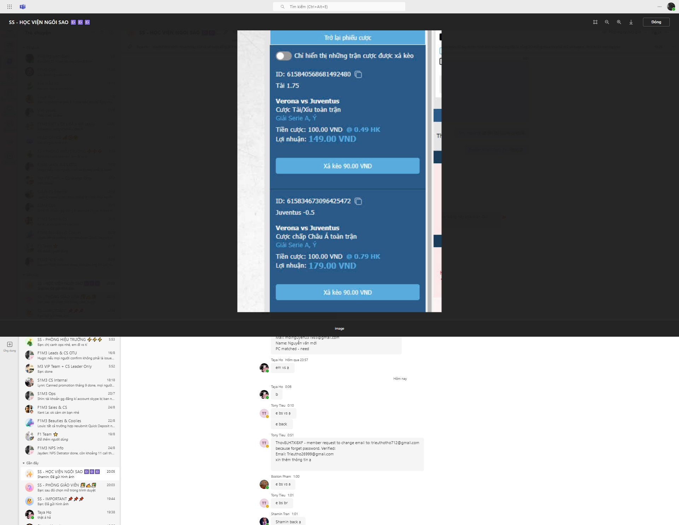Screen dimensions: 679x525
Task: Open the SS - PHÒNG GIÁO VIÊN chat
Action: [x=70, y=488]
